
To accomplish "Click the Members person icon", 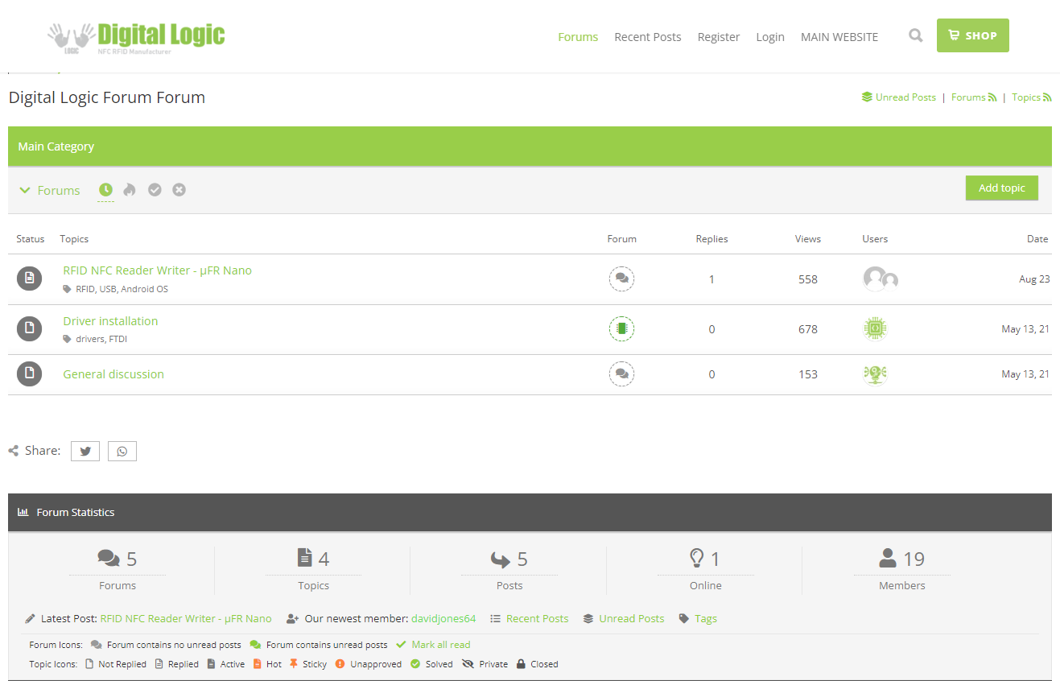I will click(x=888, y=558).
